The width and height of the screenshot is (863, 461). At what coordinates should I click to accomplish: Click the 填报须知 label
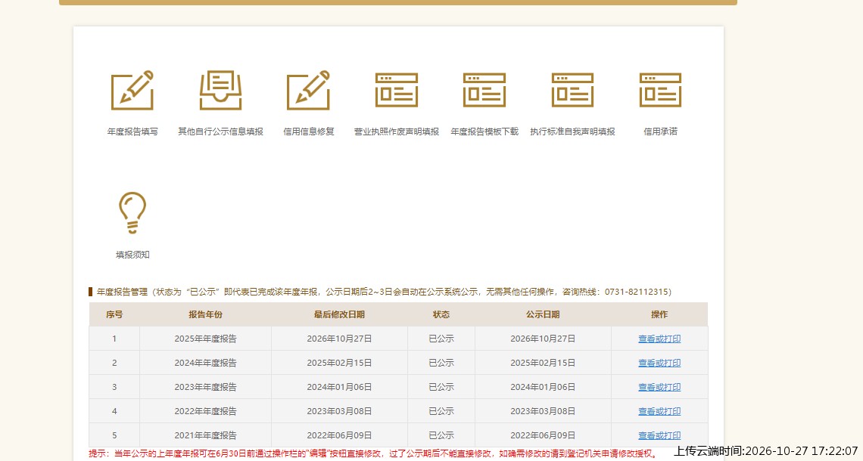(132, 255)
